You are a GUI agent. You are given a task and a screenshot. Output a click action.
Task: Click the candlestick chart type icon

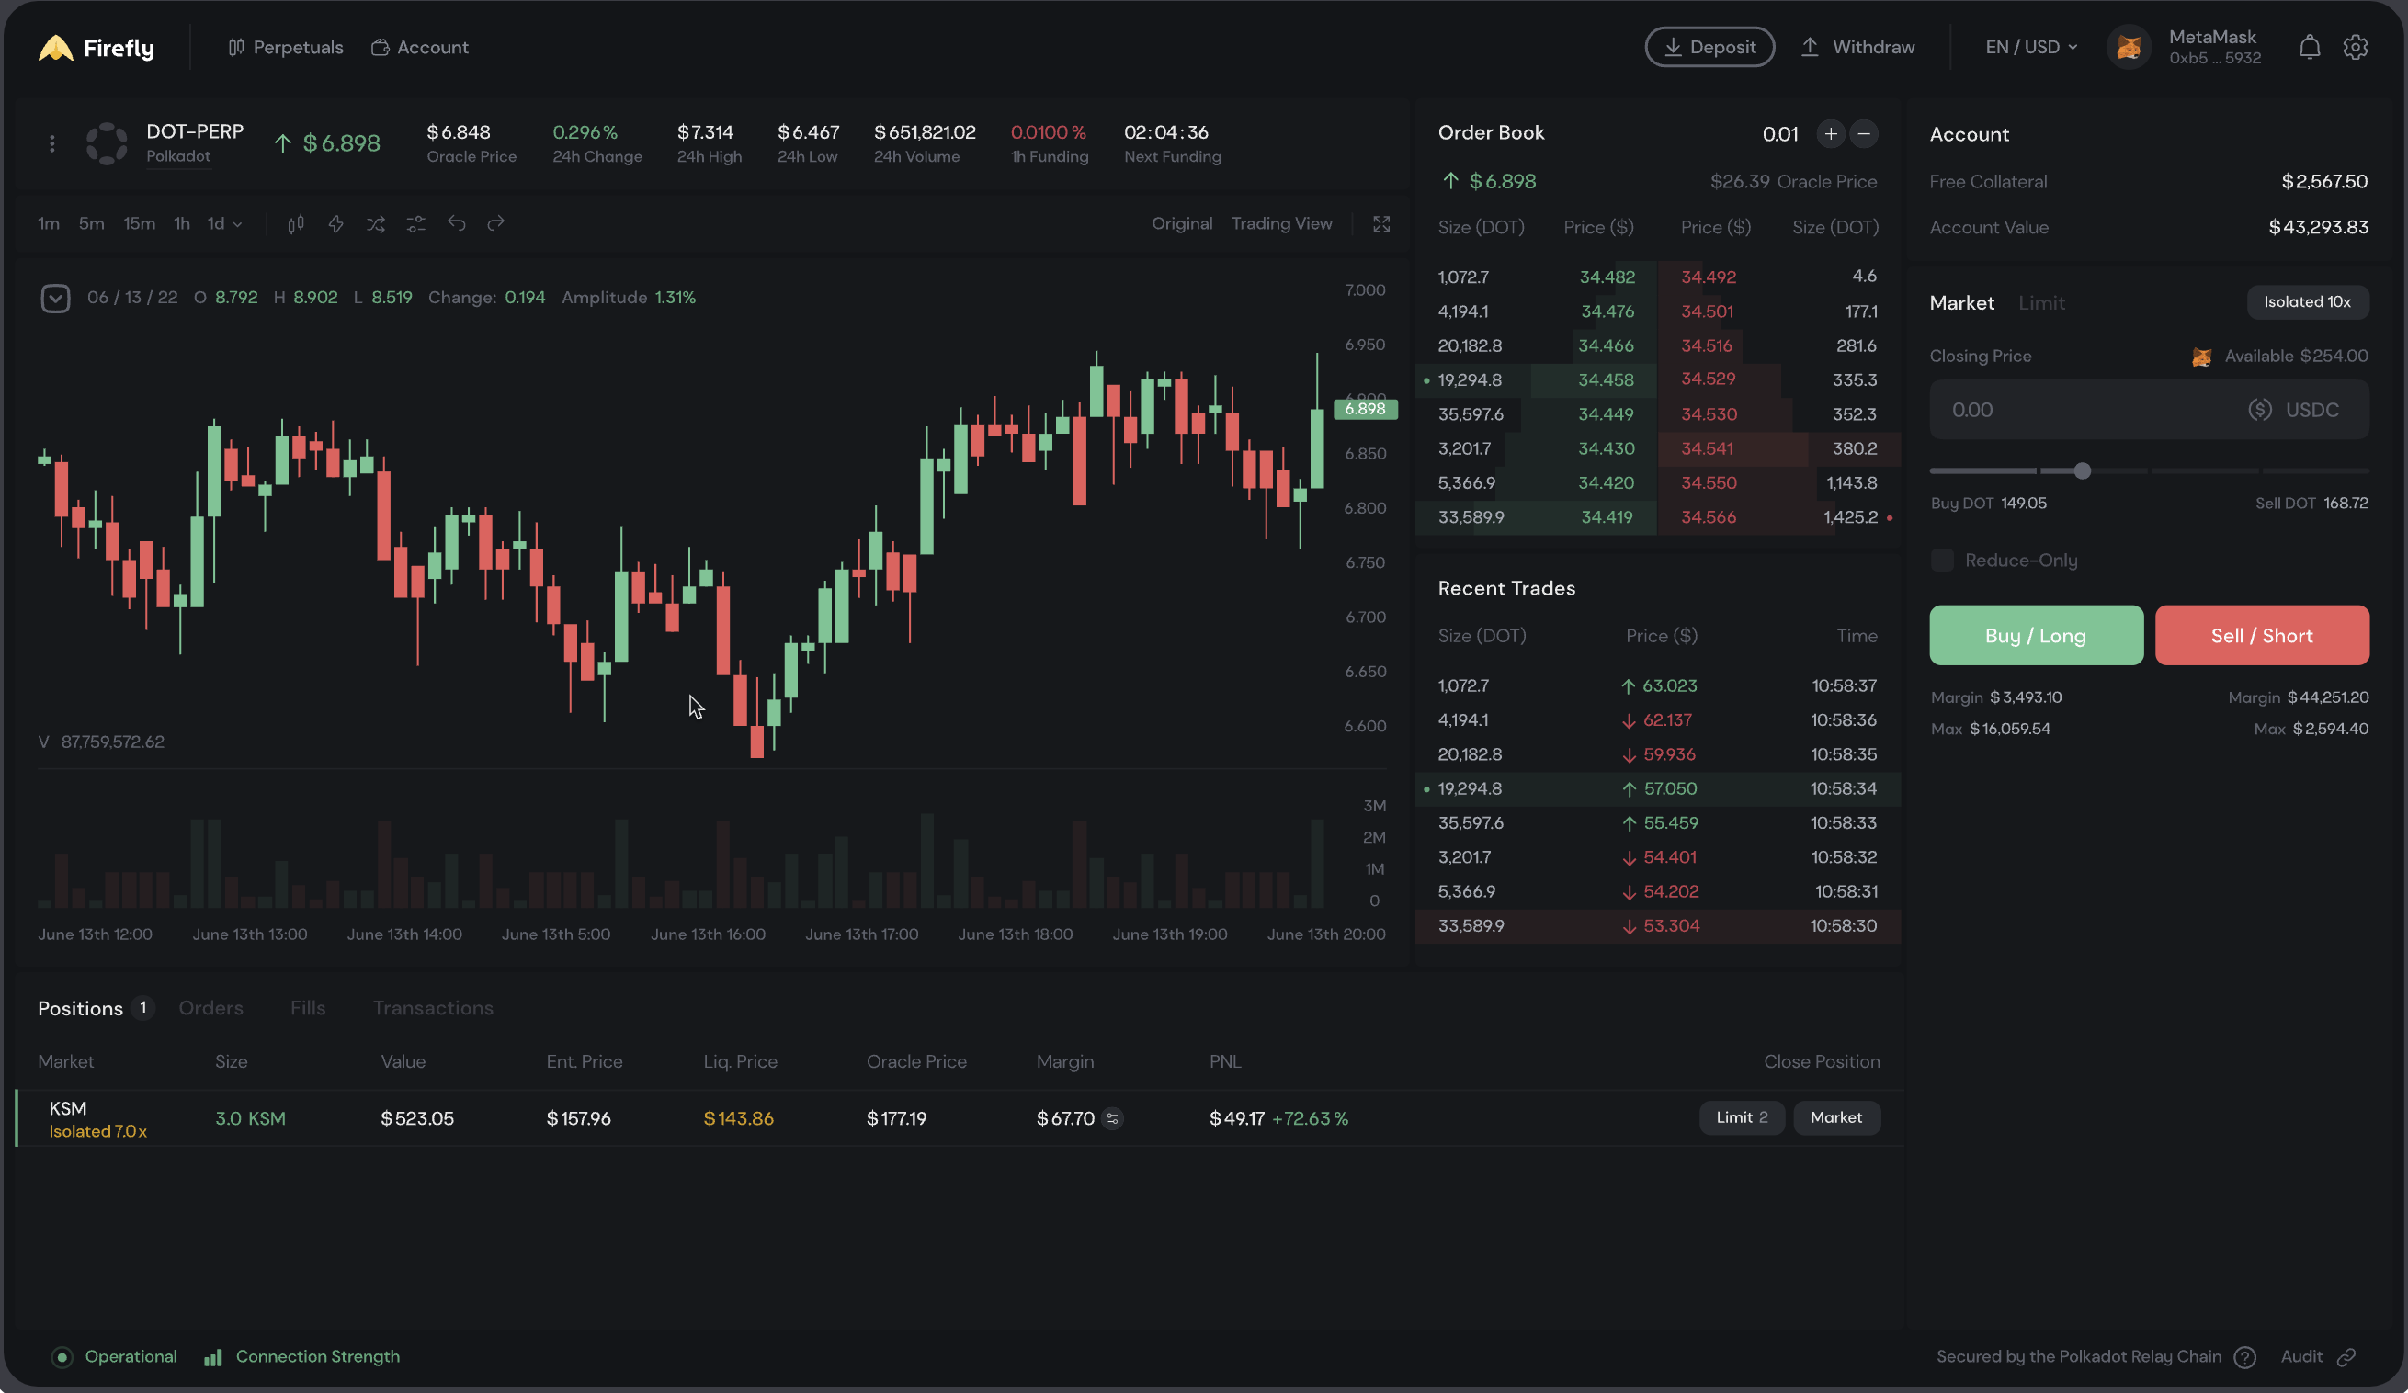click(x=296, y=223)
